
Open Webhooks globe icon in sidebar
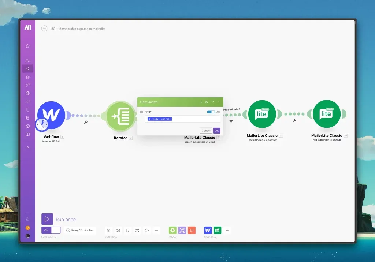pyautogui.click(x=28, y=93)
